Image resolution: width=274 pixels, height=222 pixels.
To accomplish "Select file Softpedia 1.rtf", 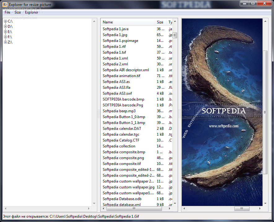I will (114, 47).
